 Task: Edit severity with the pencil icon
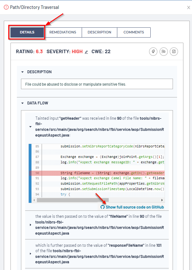[x=86, y=52]
